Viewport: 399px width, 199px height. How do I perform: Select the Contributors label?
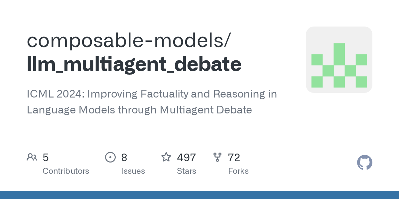66,171
